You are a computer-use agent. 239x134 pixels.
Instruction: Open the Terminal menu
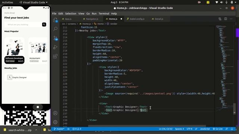pos(104,13)
